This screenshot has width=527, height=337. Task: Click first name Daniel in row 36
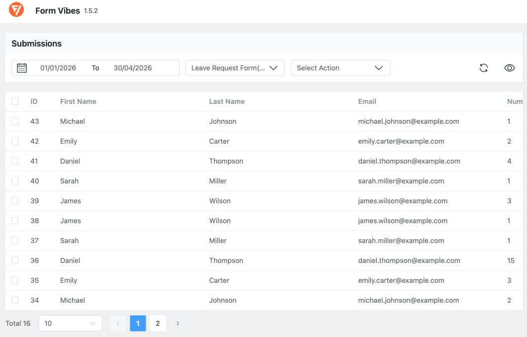click(70, 260)
